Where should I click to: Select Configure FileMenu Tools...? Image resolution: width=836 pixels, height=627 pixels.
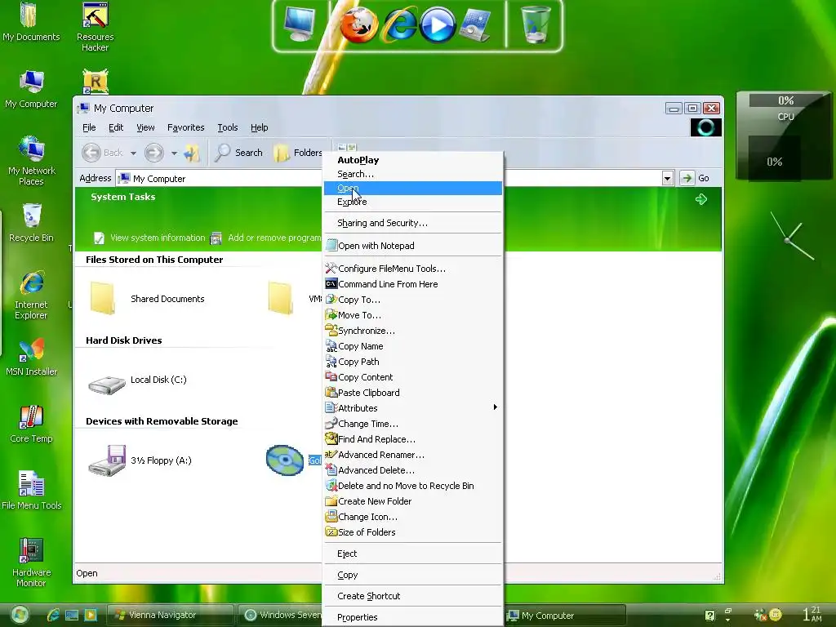click(412, 269)
